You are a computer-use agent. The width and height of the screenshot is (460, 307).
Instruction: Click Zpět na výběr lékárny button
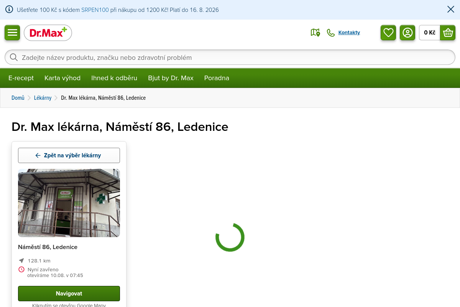click(69, 155)
